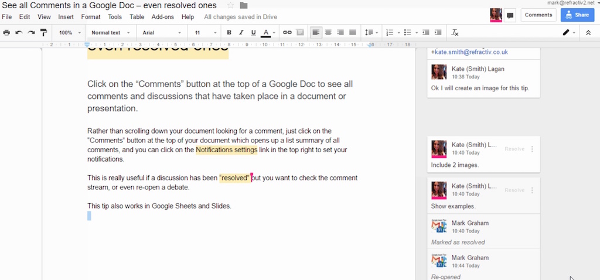Click the kate.smith@refractiv.co.uk link
Viewport: 600px width, 280px height.
point(471,52)
